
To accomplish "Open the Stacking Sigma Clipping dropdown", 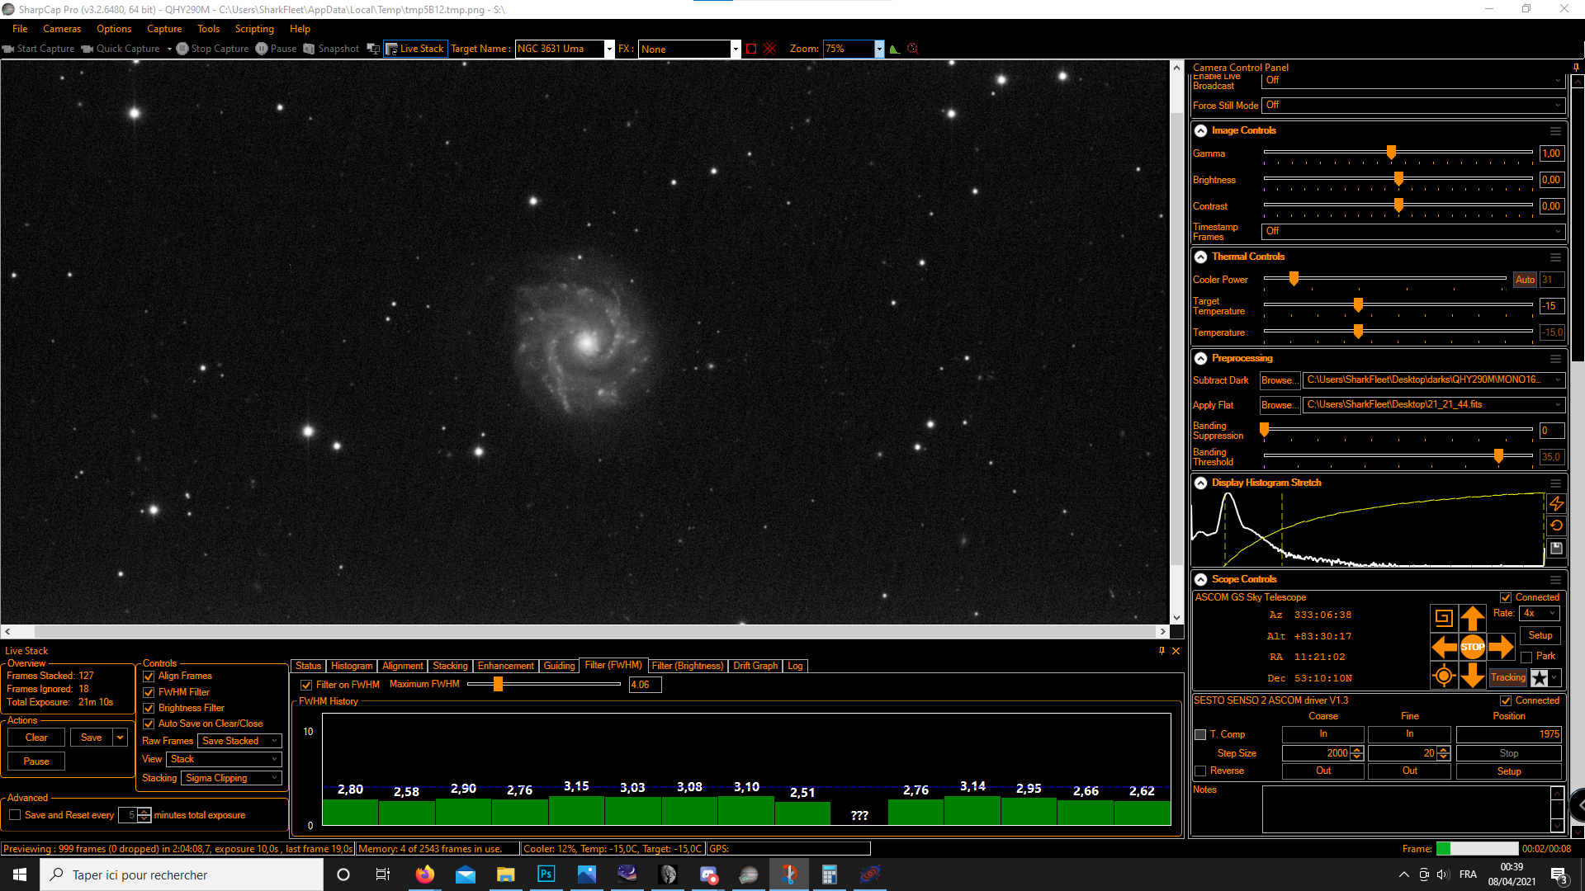I will click(231, 778).
